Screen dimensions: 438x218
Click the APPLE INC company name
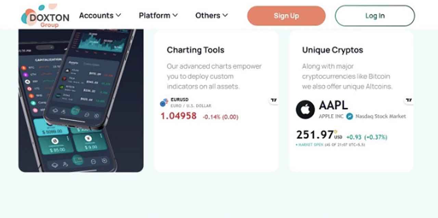(x=331, y=116)
